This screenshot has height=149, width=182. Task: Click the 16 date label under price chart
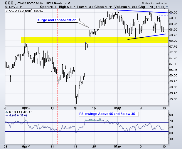pos(164,108)
